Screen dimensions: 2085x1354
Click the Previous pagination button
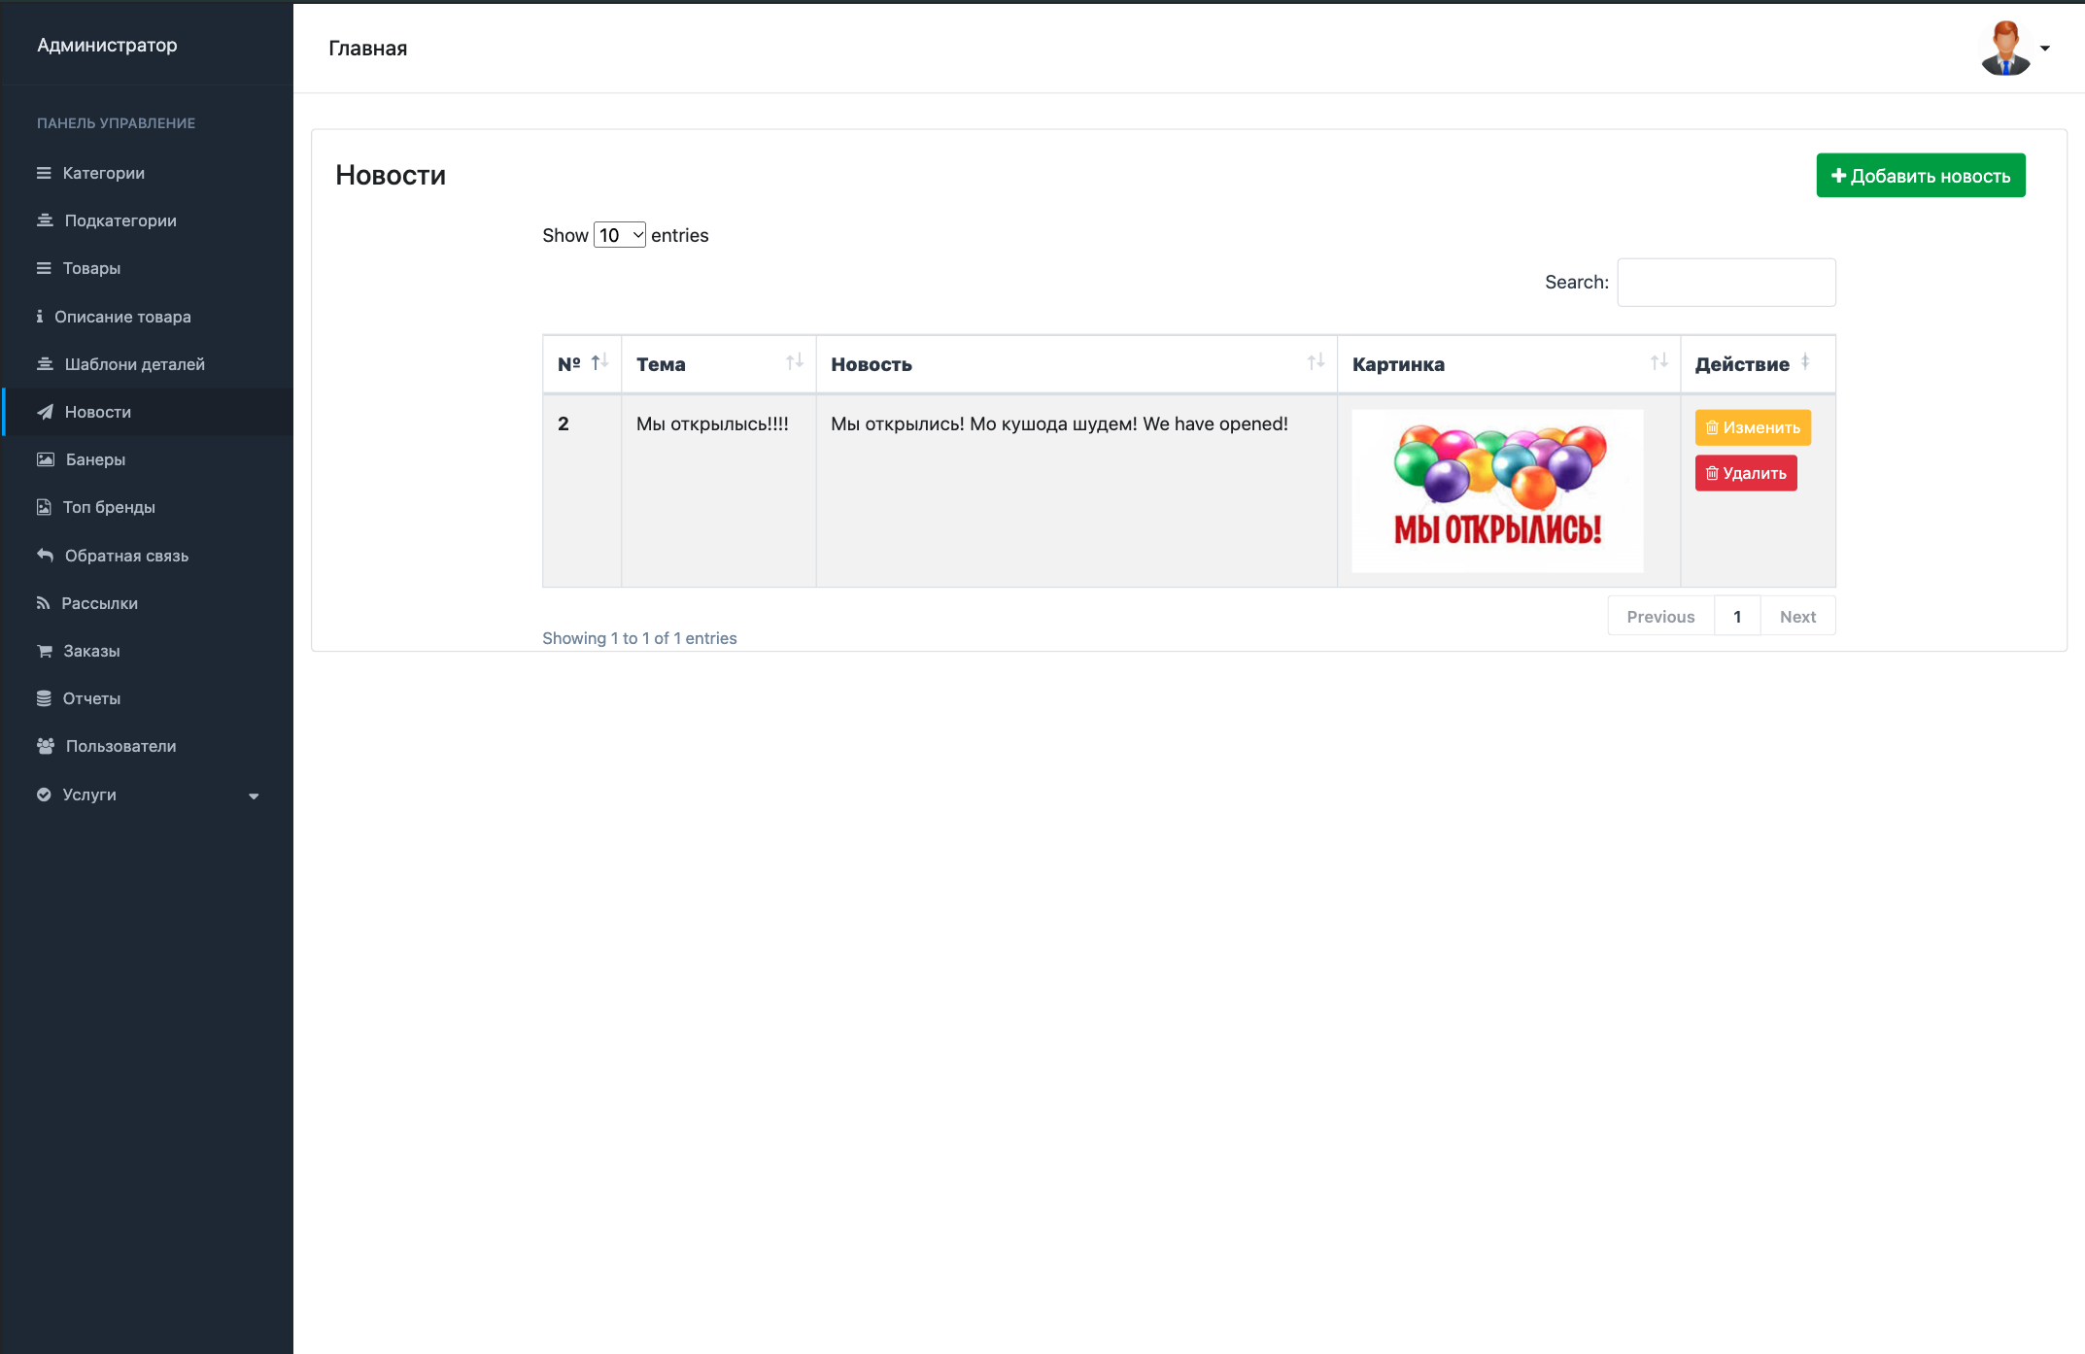[1660, 617]
